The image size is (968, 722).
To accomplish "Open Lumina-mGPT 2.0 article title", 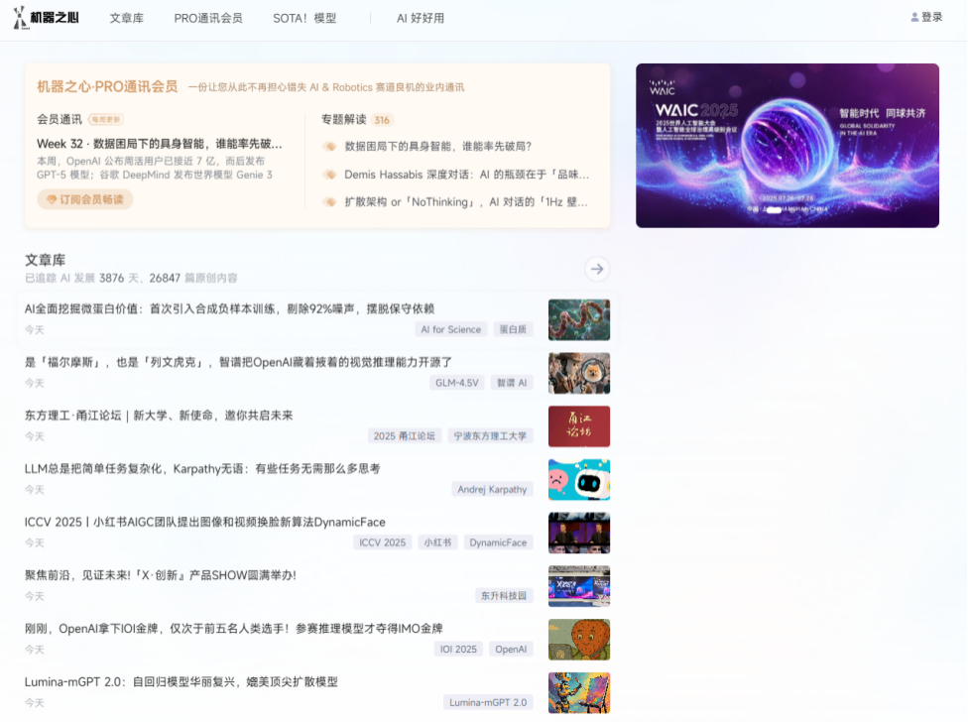I will [181, 682].
